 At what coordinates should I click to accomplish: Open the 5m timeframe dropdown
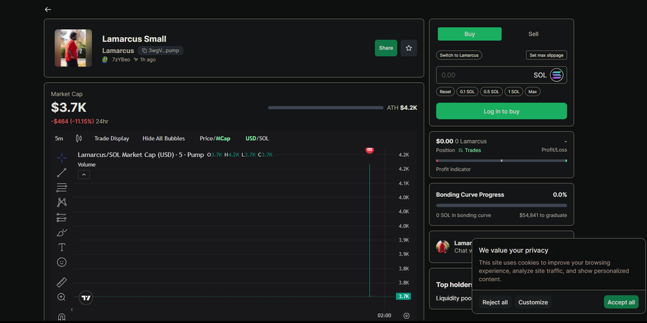tap(59, 138)
